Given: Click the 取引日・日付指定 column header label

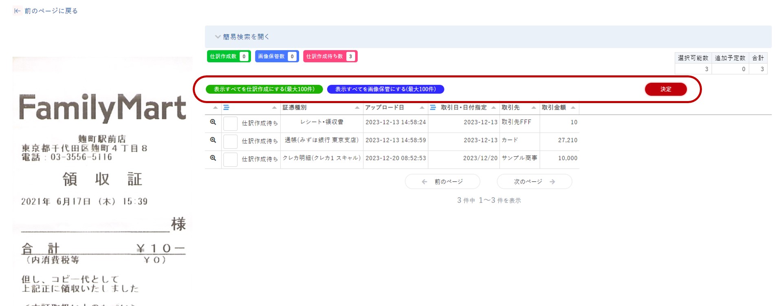Looking at the screenshot, I should click(x=464, y=108).
